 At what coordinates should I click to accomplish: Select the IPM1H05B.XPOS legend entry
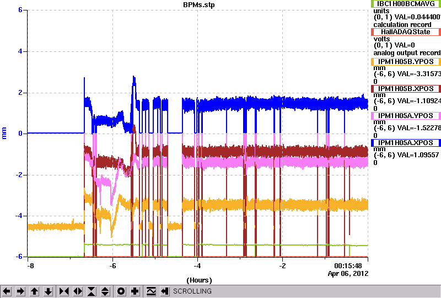coord(406,89)
